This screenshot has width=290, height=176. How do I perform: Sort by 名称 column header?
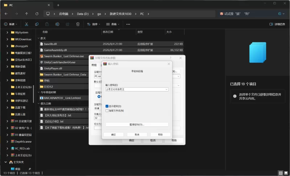(45, 32)
